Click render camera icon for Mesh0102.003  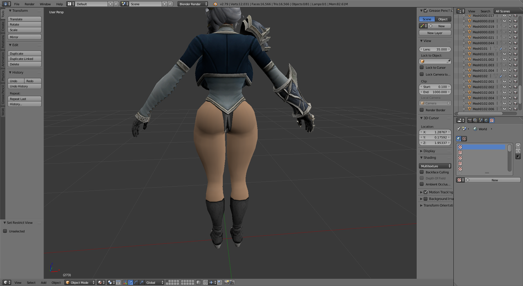pos(516,92)
